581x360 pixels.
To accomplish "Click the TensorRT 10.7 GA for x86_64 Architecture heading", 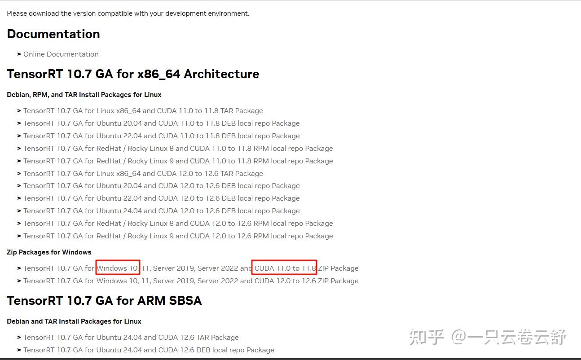I will (x=133, y=74).
